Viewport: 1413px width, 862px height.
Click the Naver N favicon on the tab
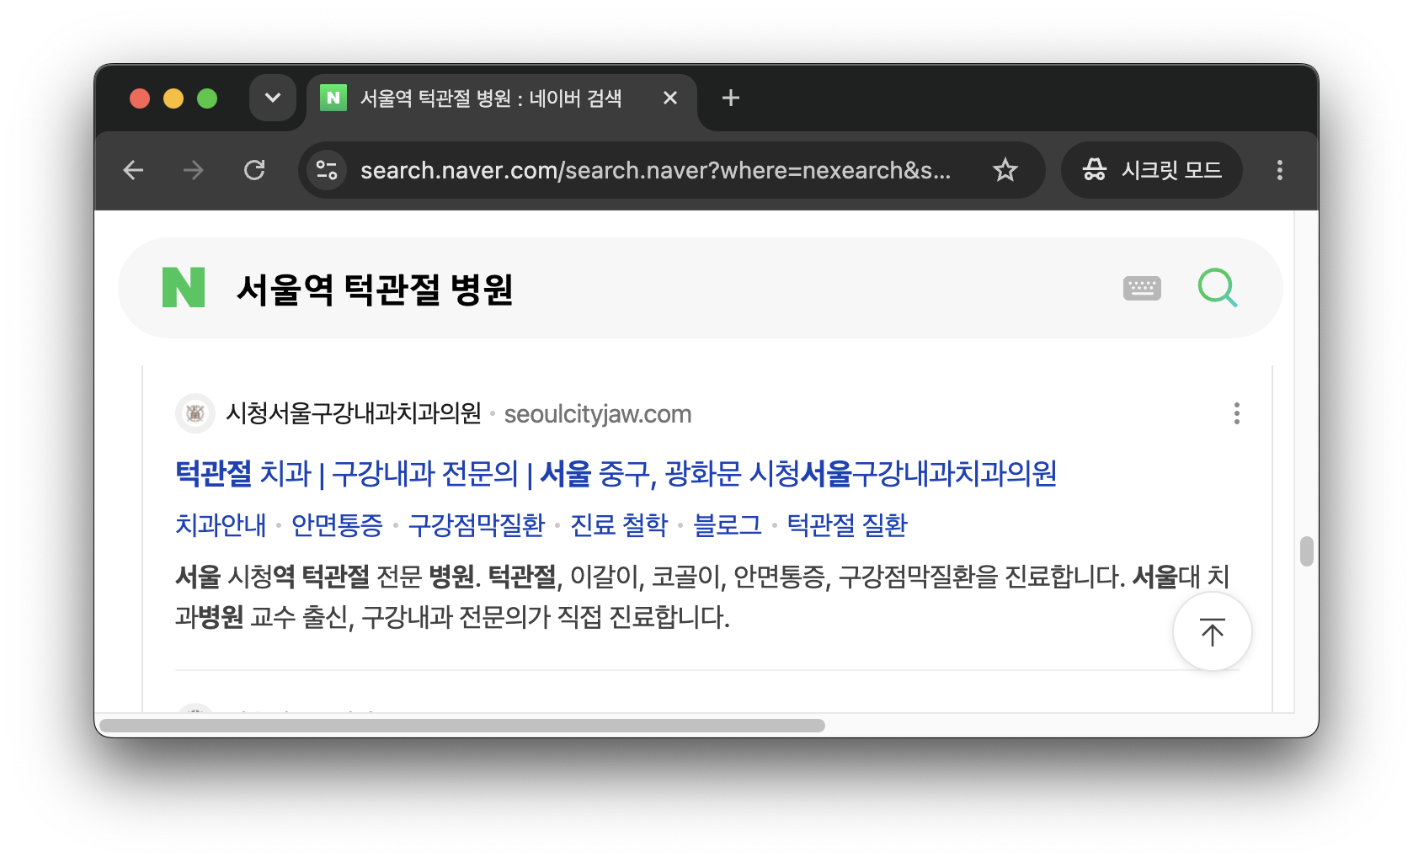(333, 98)
